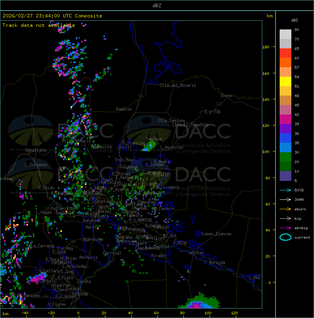Select the bright green 20-30 dBZ swatch
The width and height of the screenshot is (314, 318).
coord(285,157)
